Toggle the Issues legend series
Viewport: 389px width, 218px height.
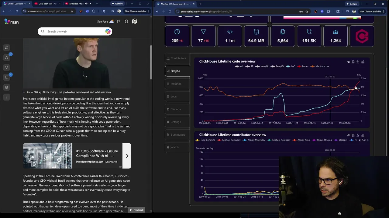[x=303, y=66]
